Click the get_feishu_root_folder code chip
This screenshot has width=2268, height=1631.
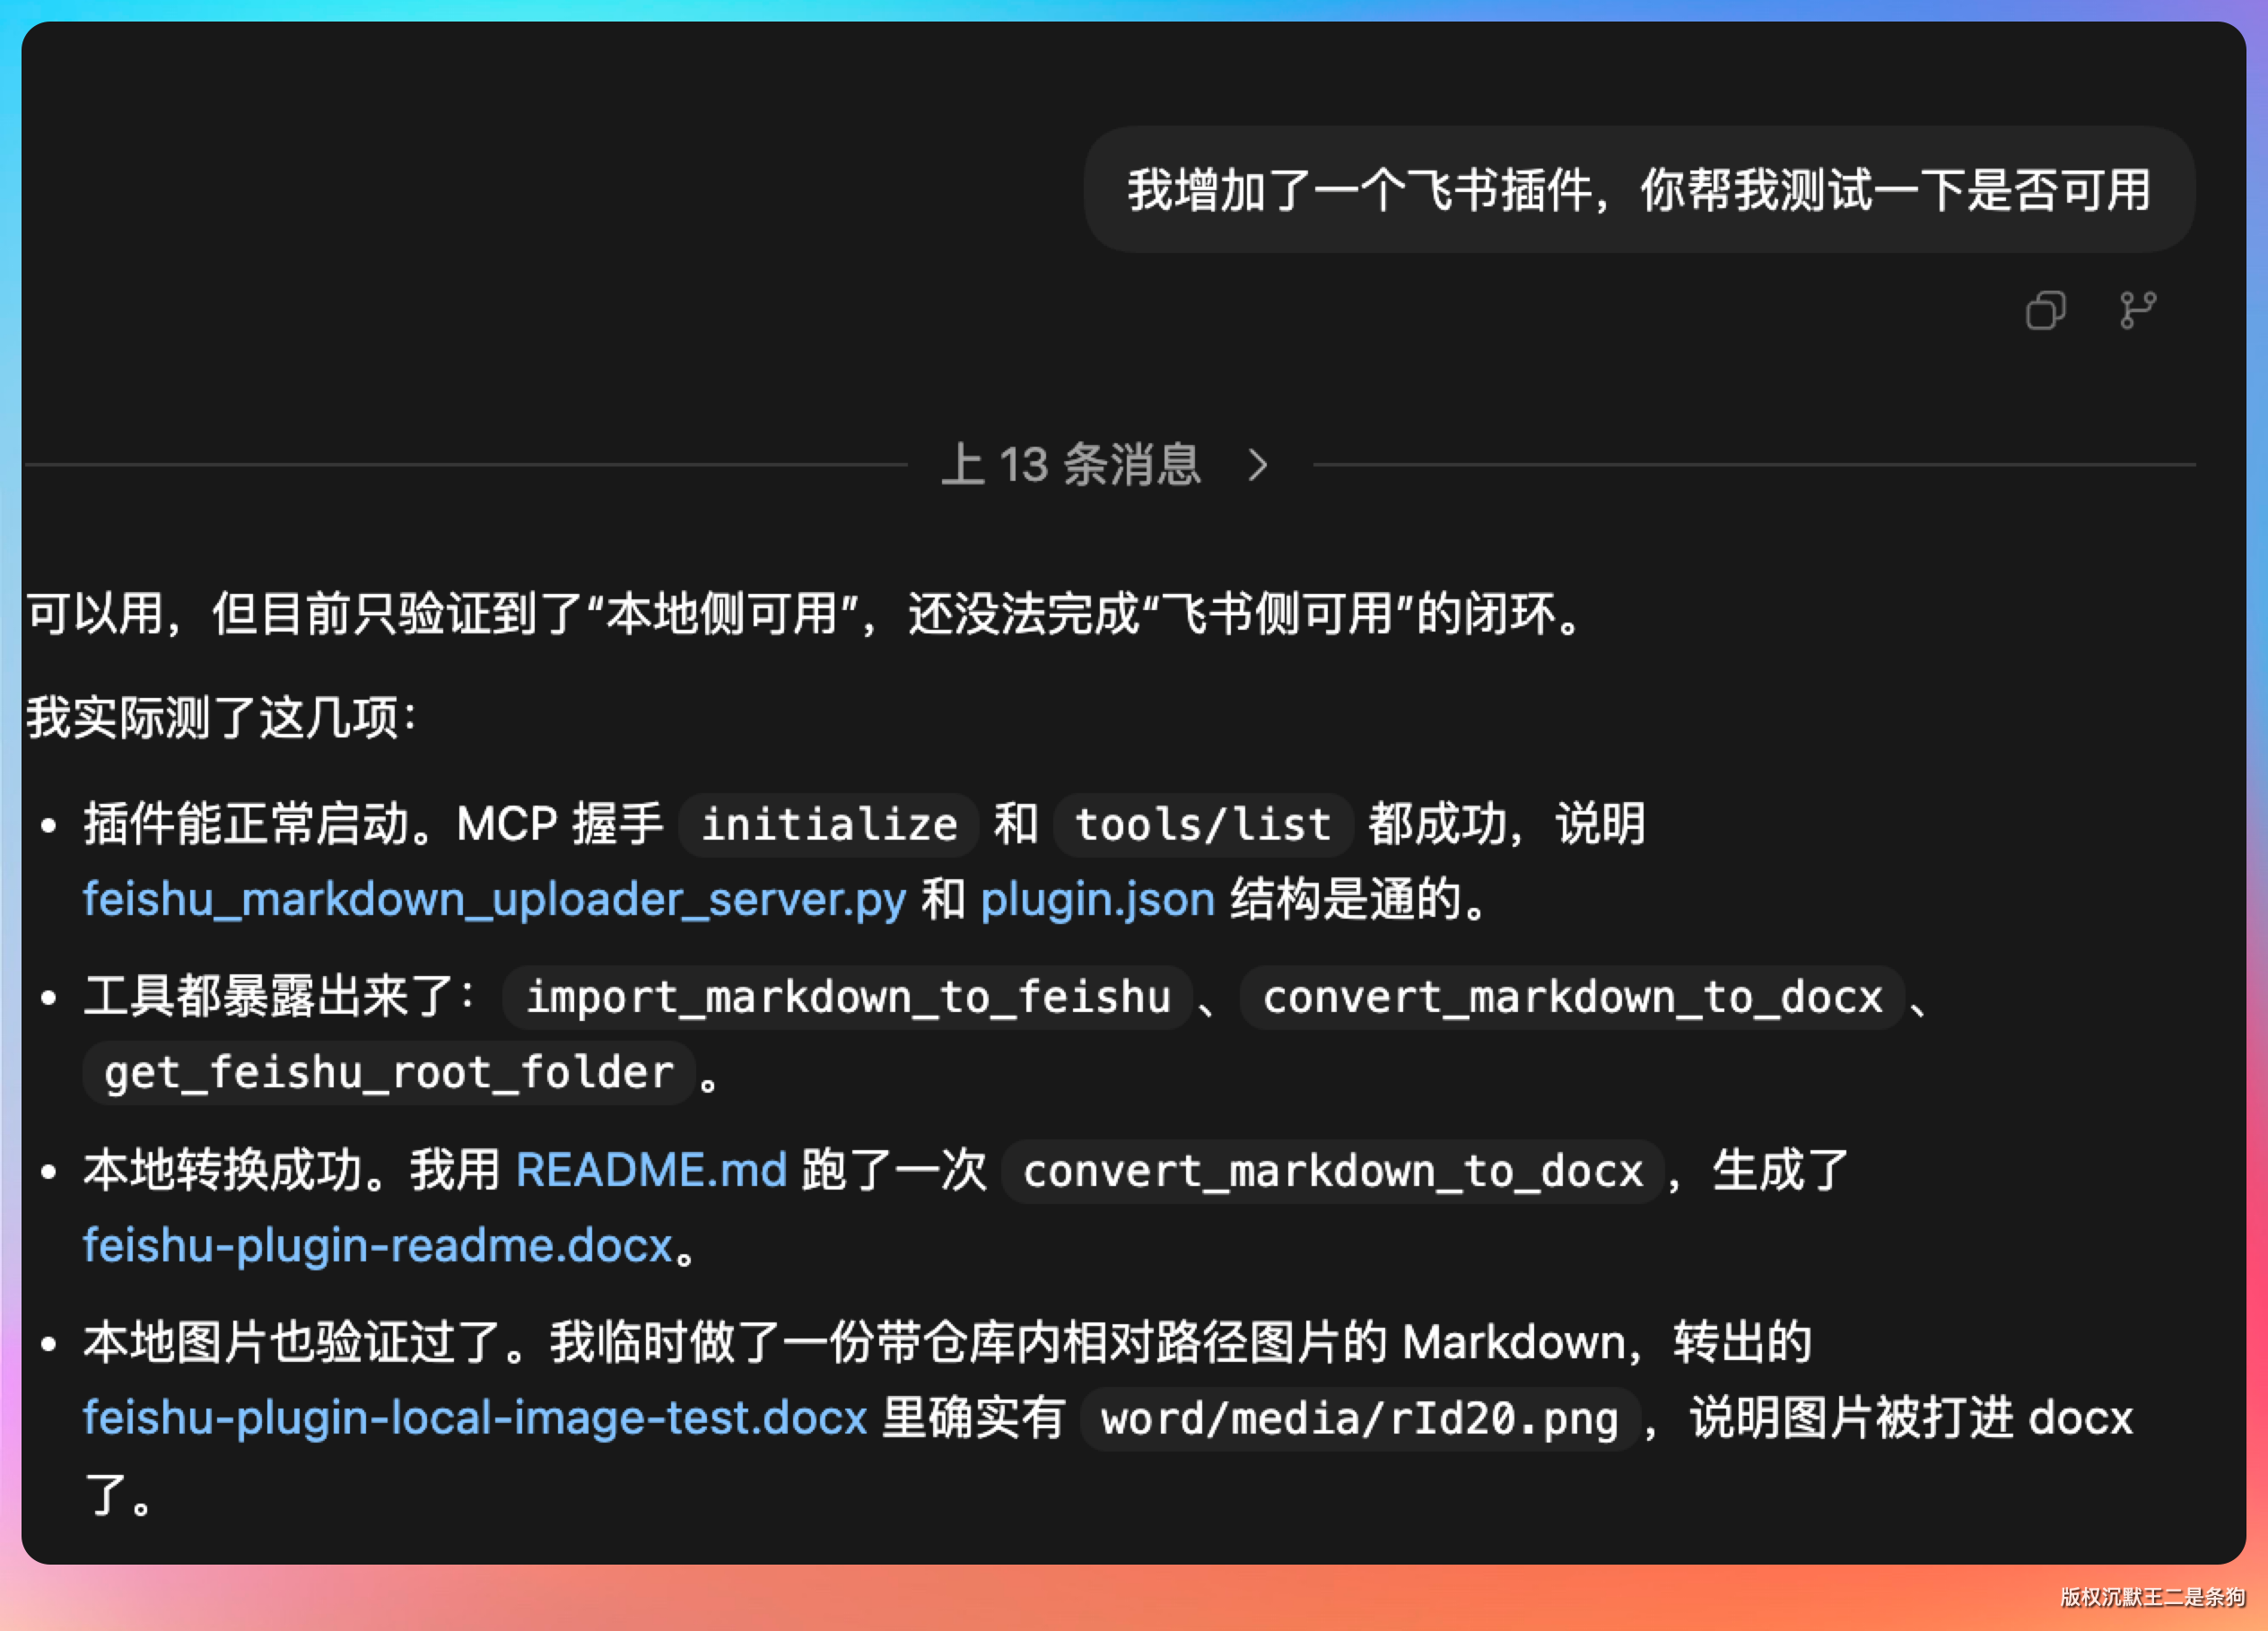(389, 1073)
